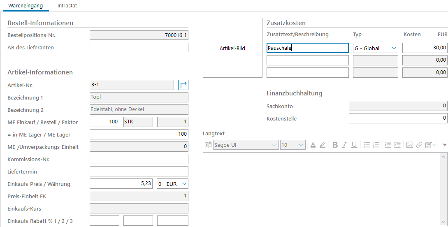
Task: Toggle underline formatting in Langtext editor
Action: (354, 145)
